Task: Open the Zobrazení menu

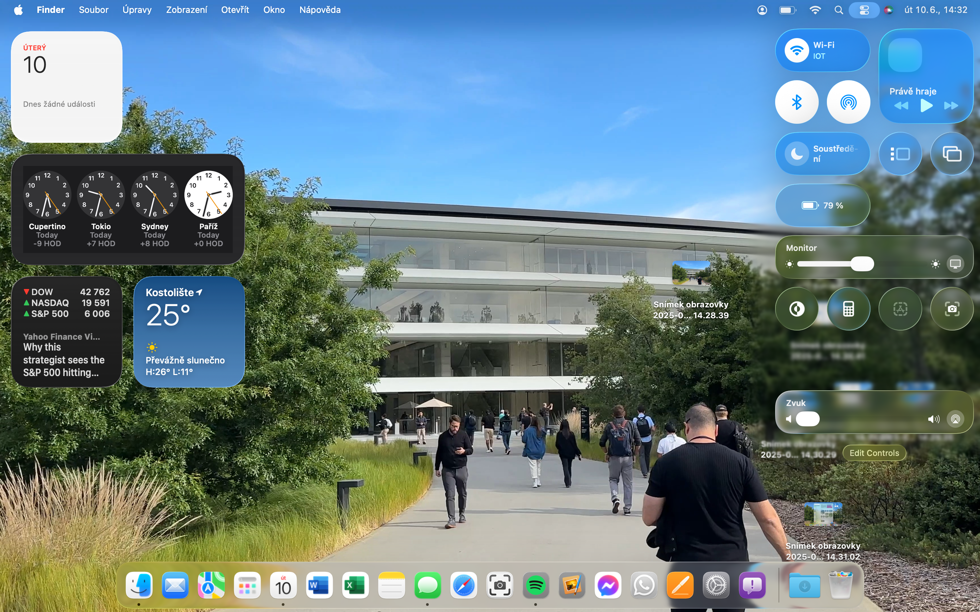Action: (x=186, y=10)
